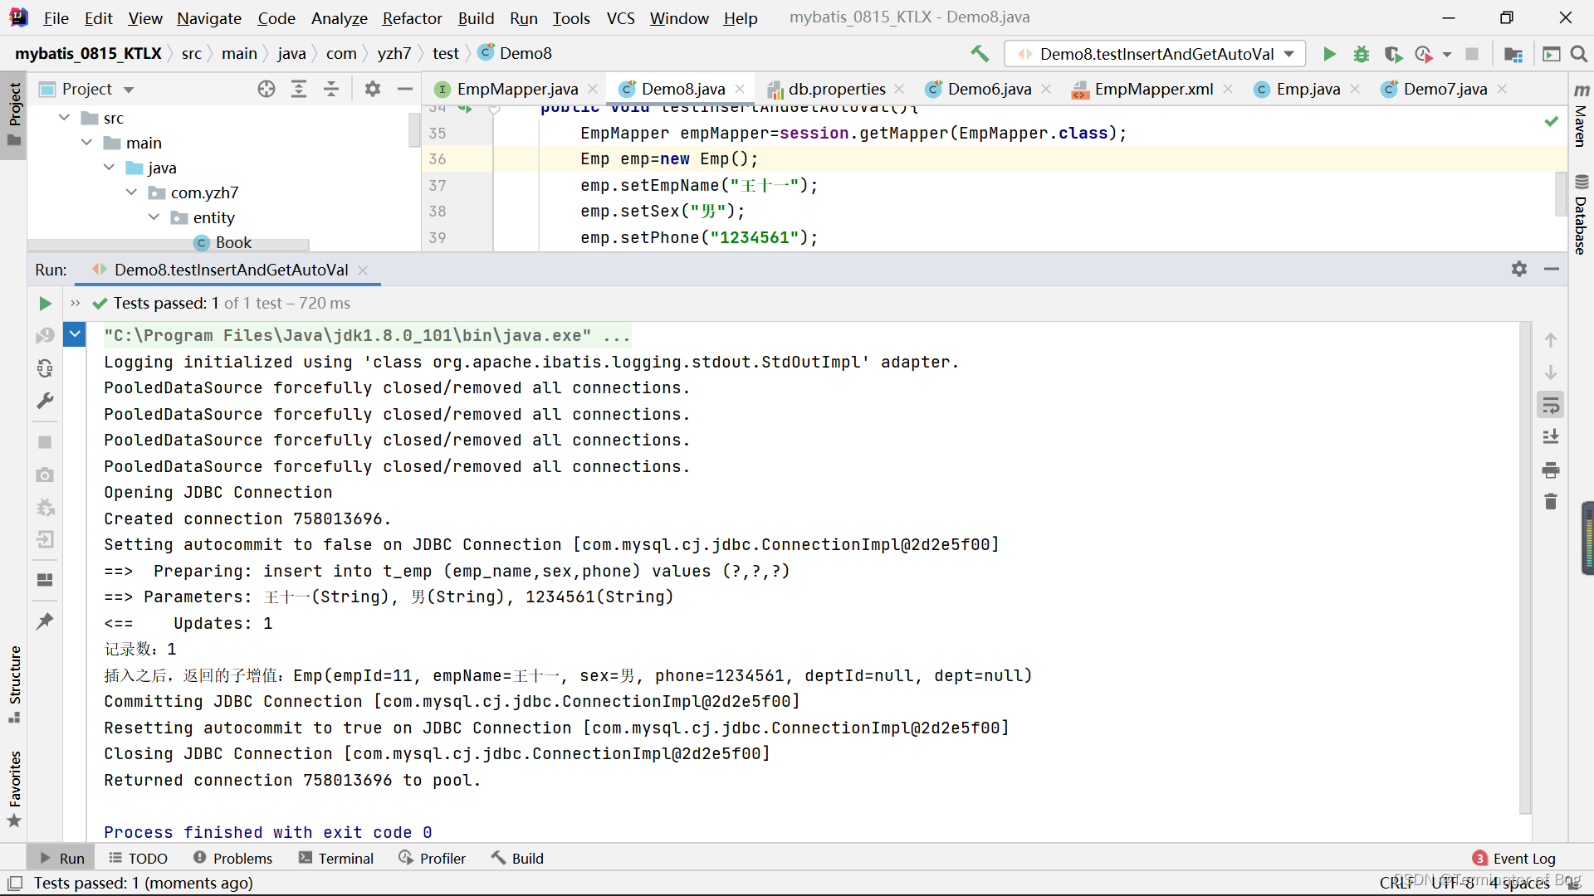Open the Refactor menu

[x=413, y=18]
